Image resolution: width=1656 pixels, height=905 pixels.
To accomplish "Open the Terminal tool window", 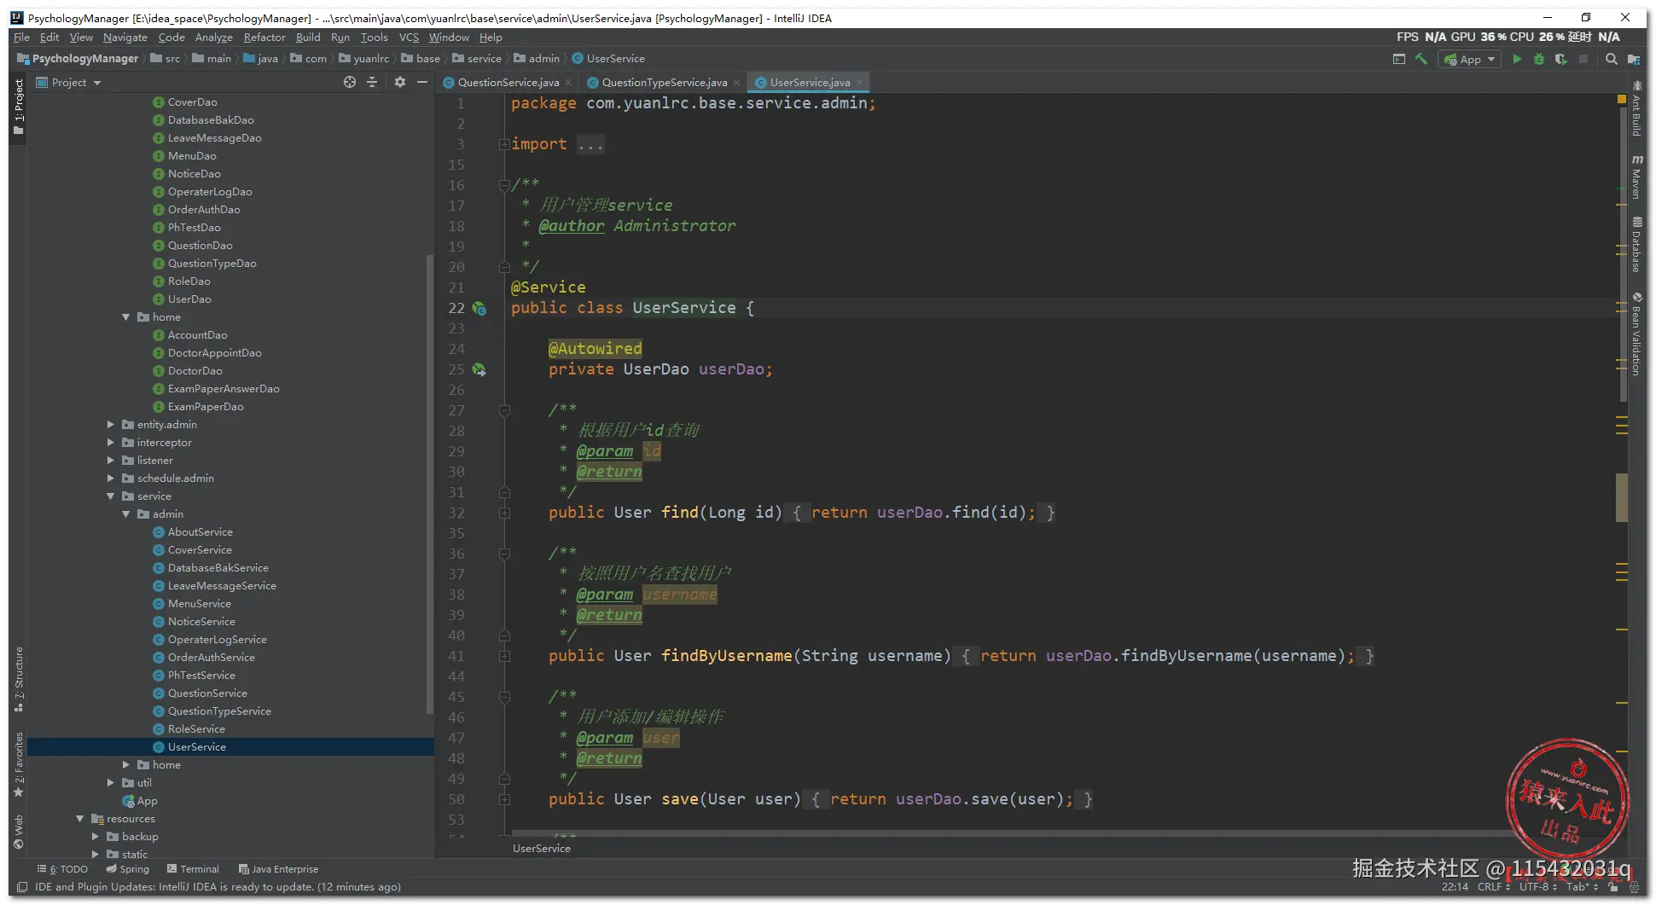I will click(193, 869).
